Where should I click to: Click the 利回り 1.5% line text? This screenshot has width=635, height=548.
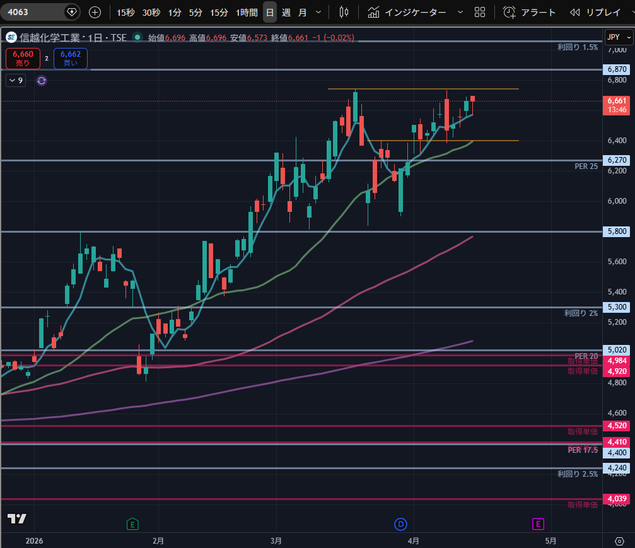(x=578, y=47)
